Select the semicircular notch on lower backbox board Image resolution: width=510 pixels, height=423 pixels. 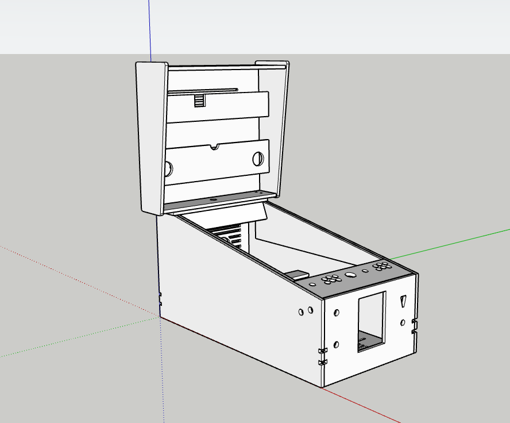[x=214, y=147]
